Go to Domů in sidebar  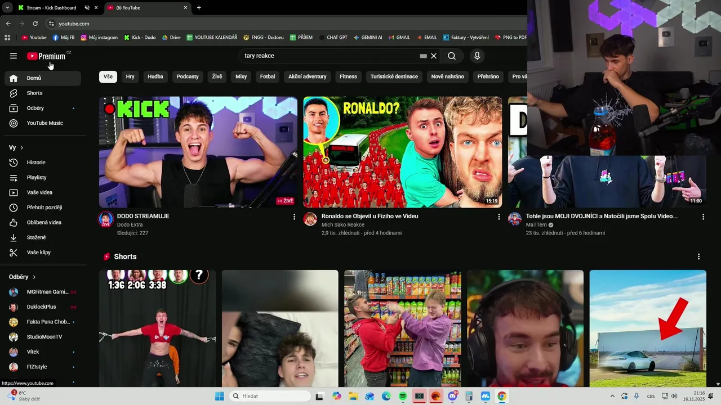(43, 78)
